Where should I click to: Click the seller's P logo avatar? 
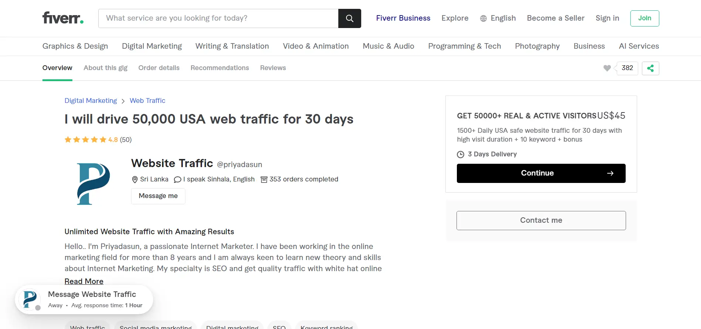(93, 184)
